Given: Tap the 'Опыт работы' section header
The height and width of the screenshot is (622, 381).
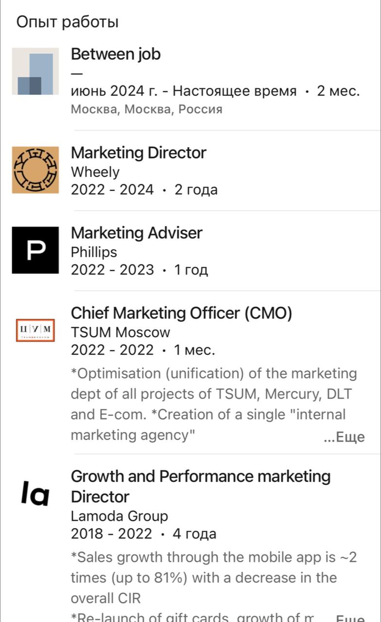Looking at the screenshot, I should (68, 22).
